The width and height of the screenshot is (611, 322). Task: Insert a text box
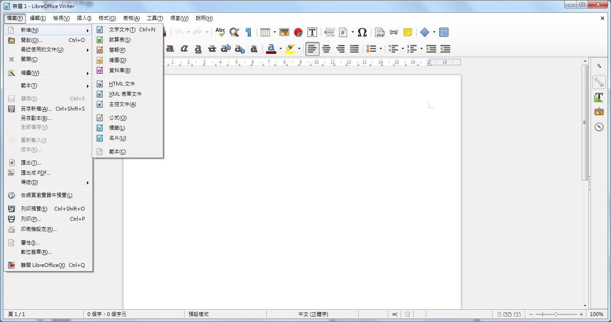coord(313,32)
